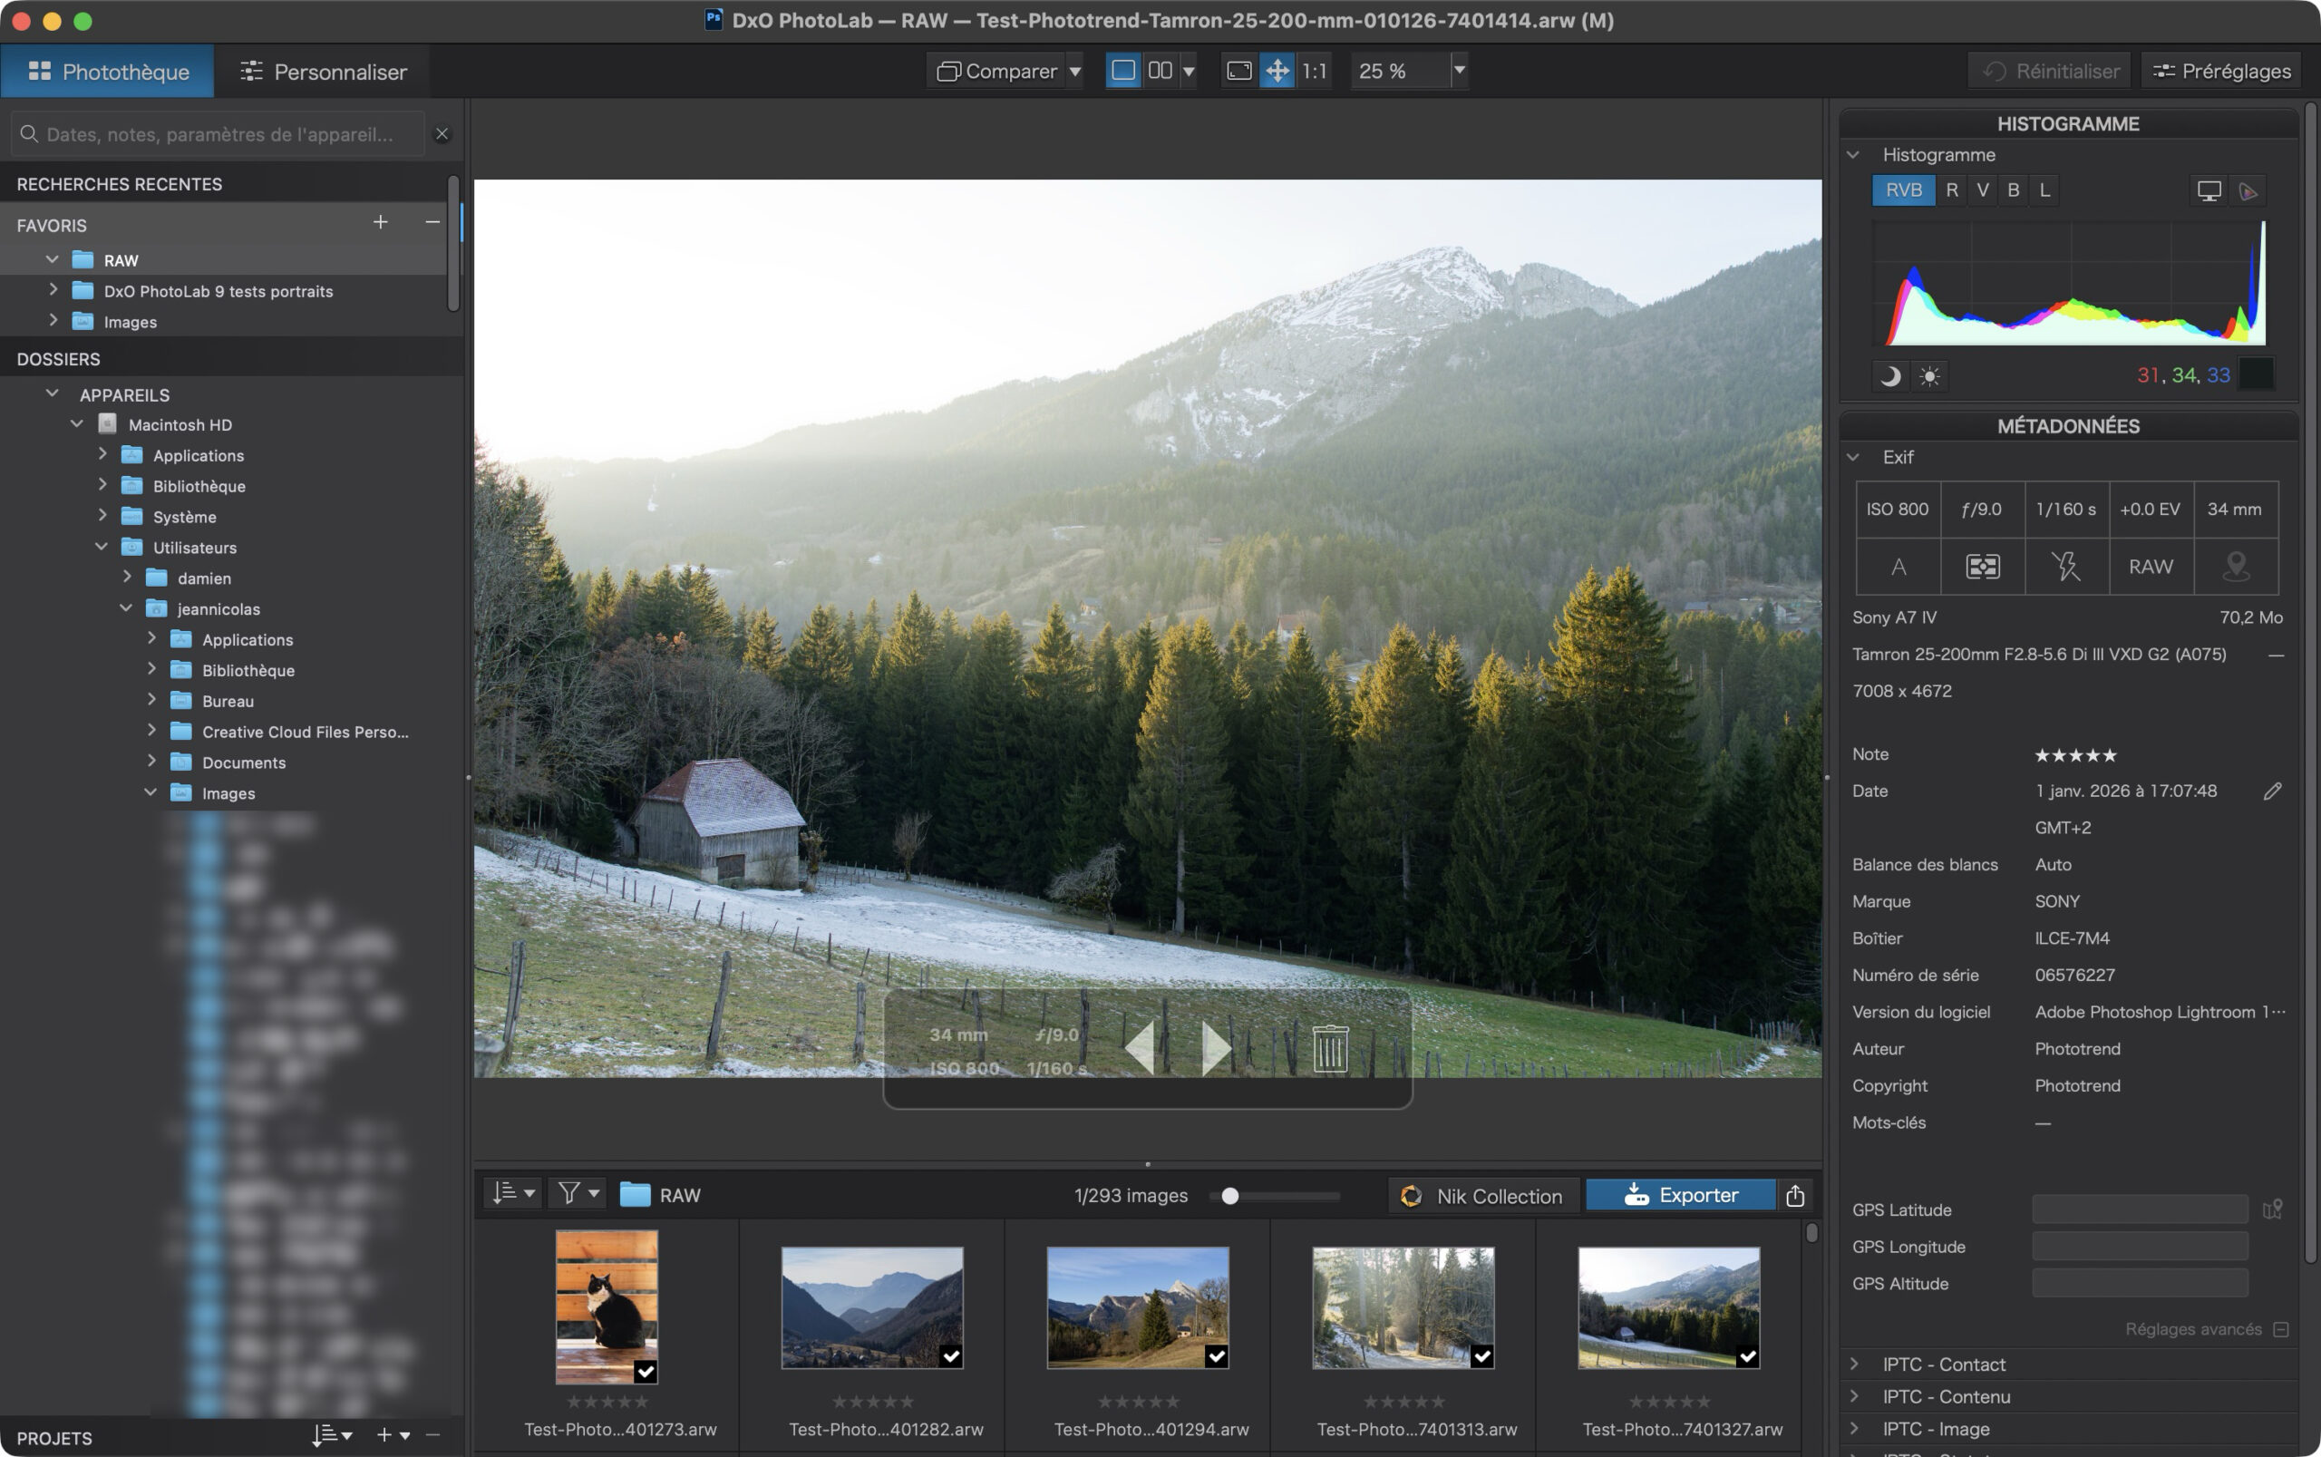Click the move/pan tool icon

tap(1277, 71)
